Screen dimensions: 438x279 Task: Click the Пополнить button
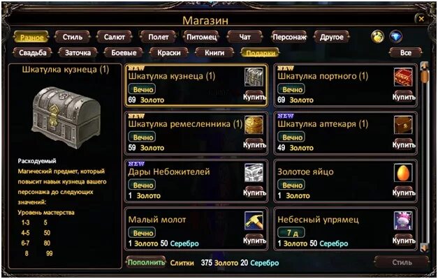click(x=146, y=262)
